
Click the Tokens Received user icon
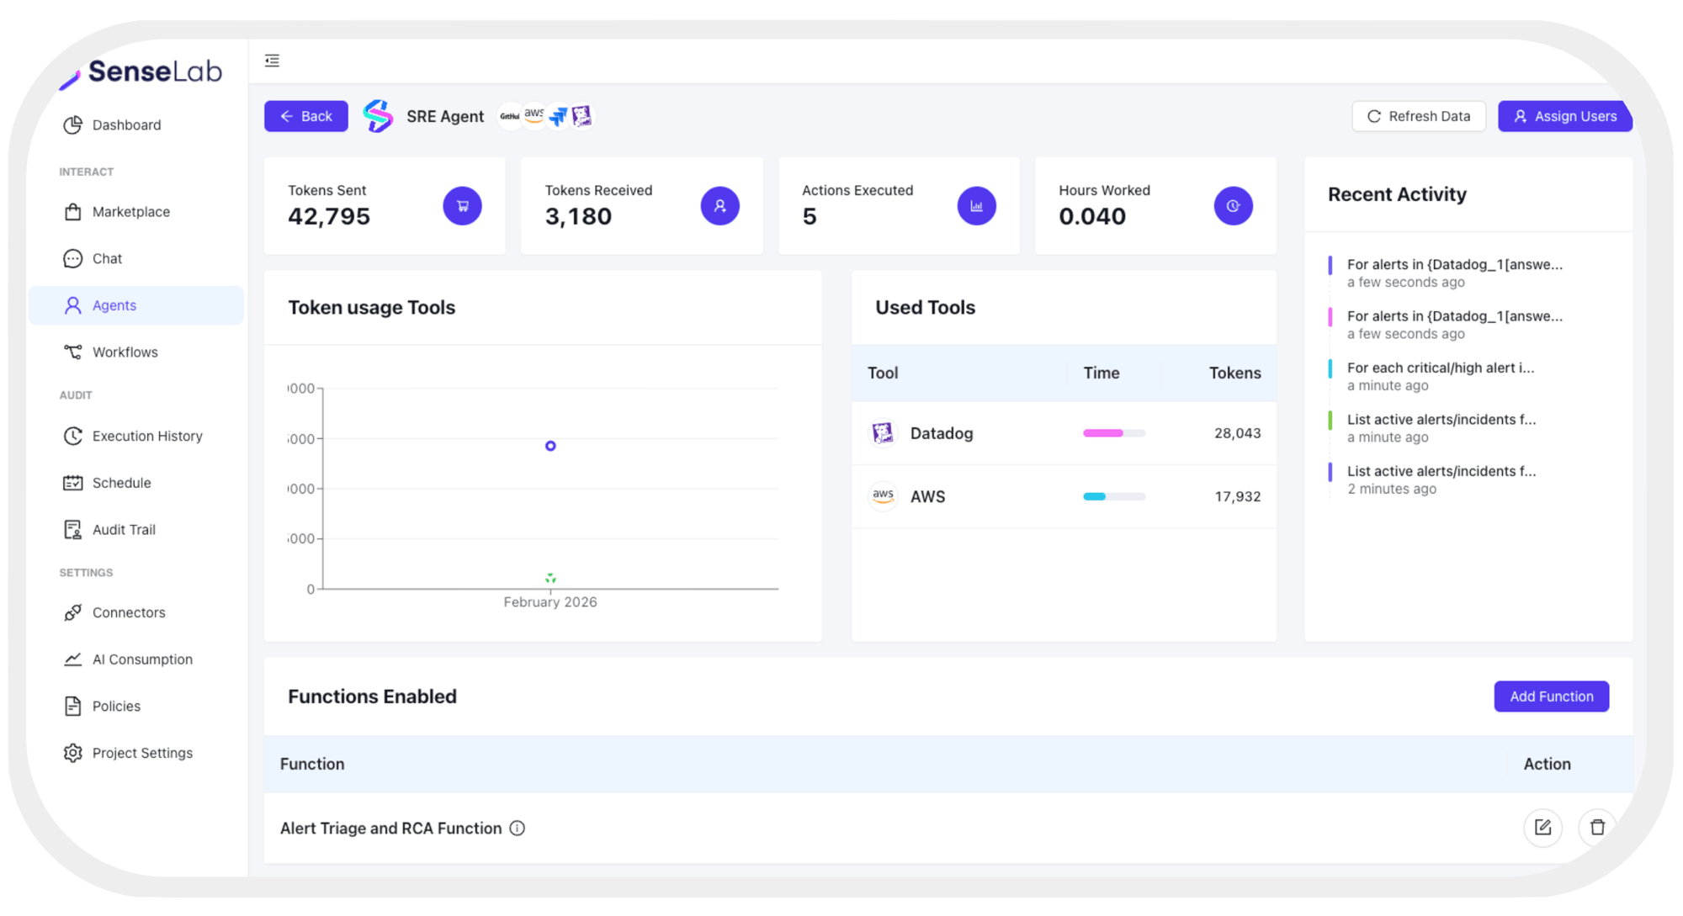[719, 206]
